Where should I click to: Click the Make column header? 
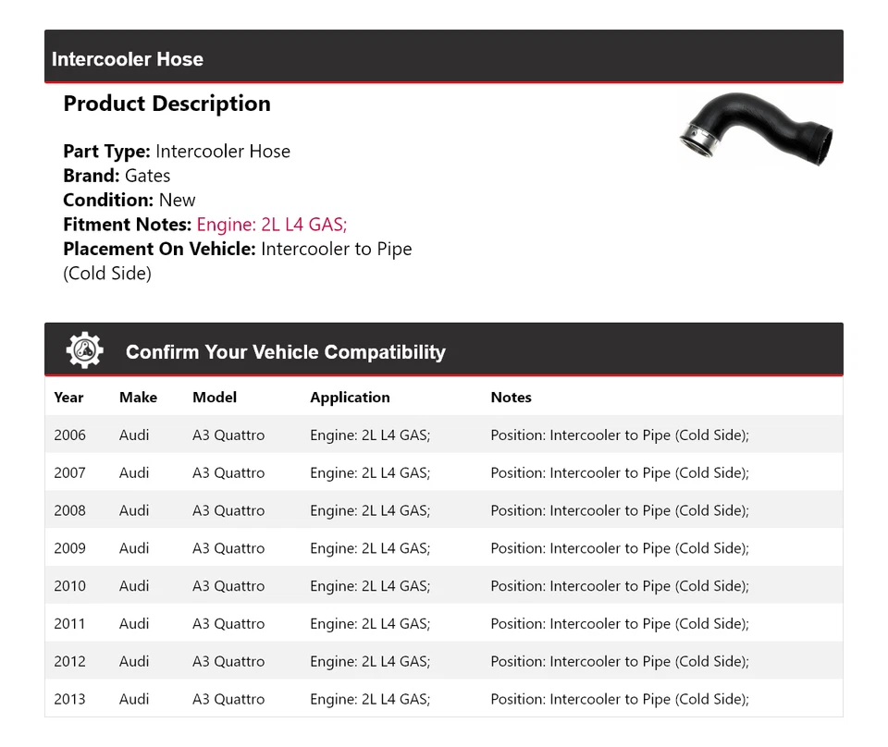[138, 398]
